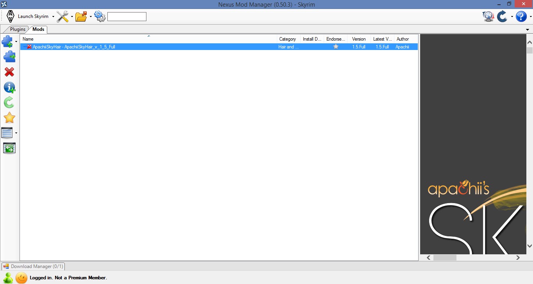Sort mods by the Category column header

coord(288,39)
